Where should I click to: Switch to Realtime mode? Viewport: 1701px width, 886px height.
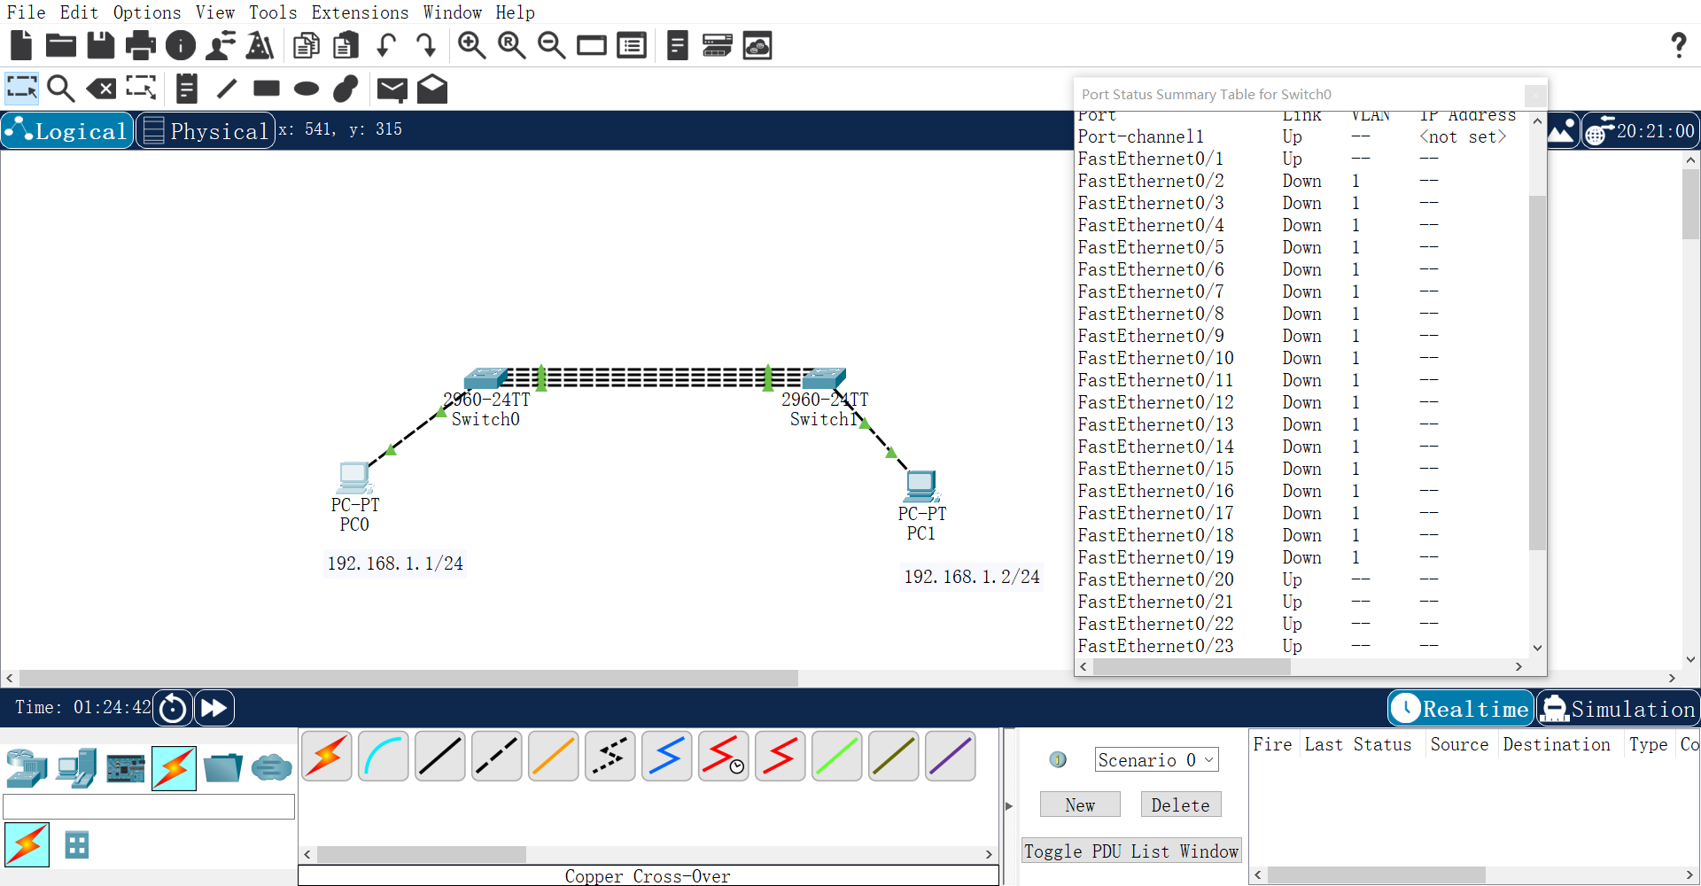1461,708
